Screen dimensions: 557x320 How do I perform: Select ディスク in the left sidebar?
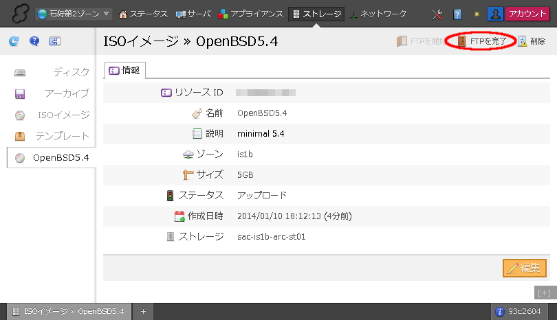pos(52,72)
